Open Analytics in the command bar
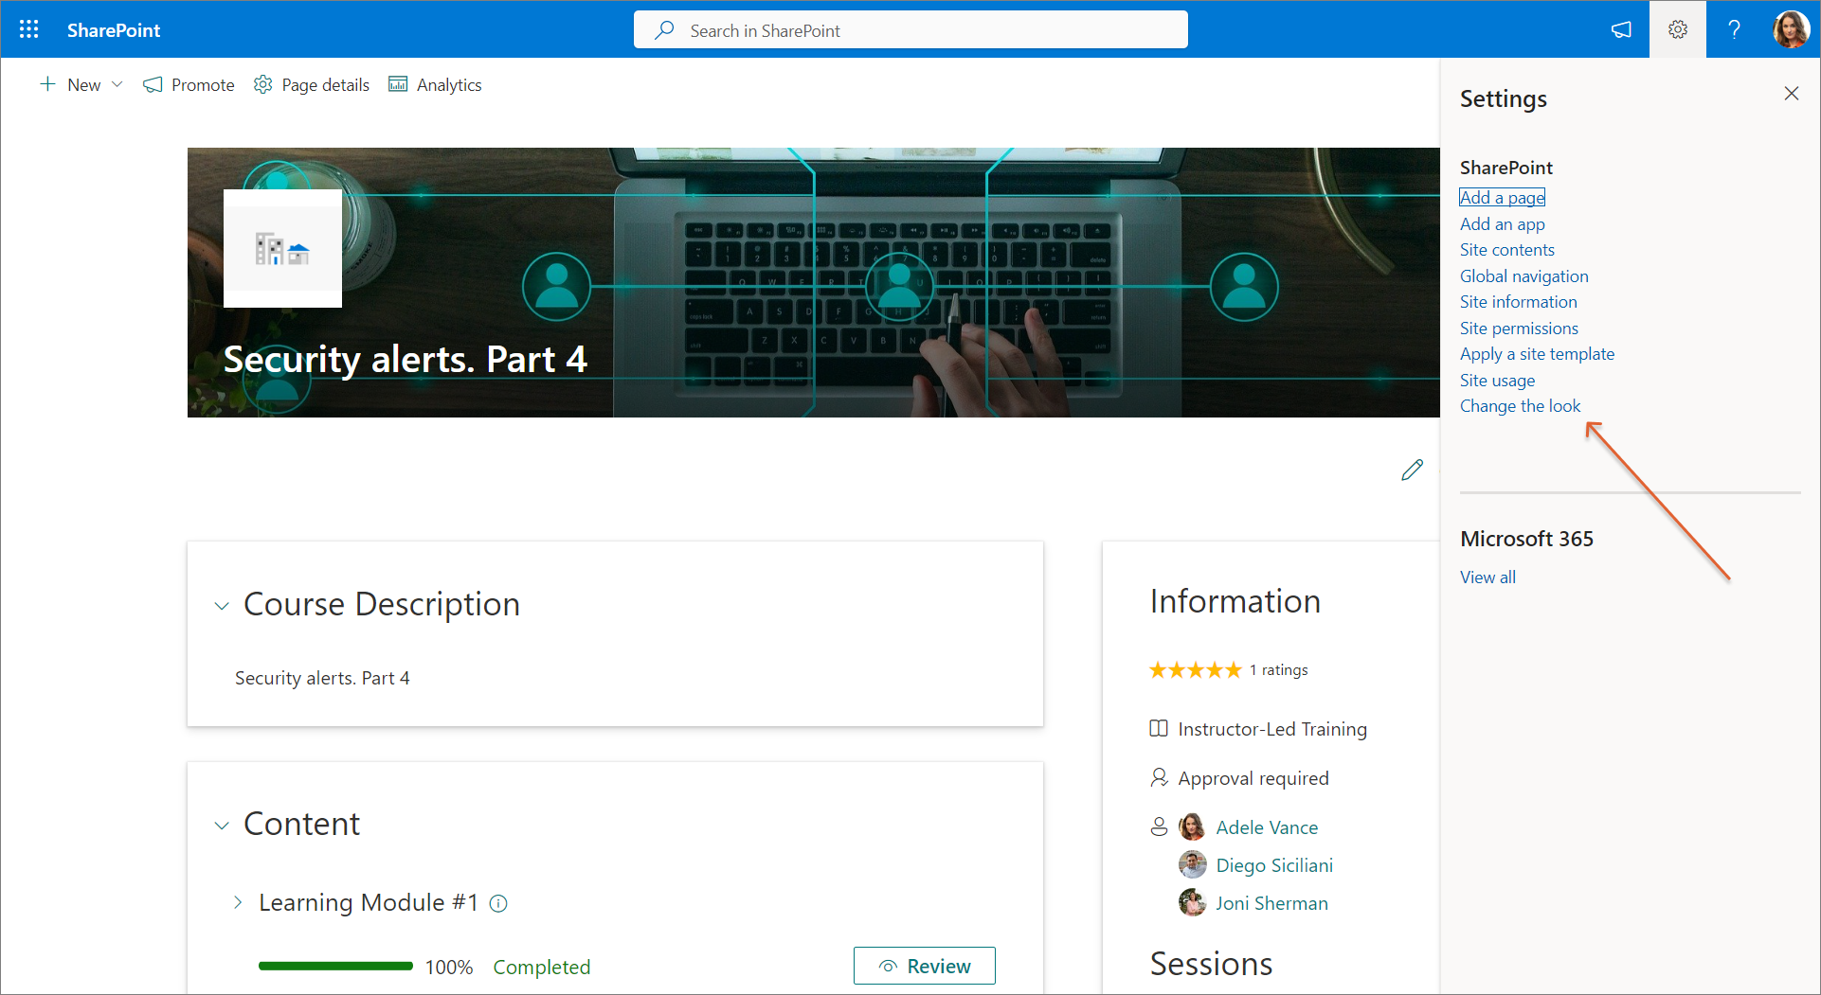This screenshot has width=1821, height=995. (x=436, y=84)
